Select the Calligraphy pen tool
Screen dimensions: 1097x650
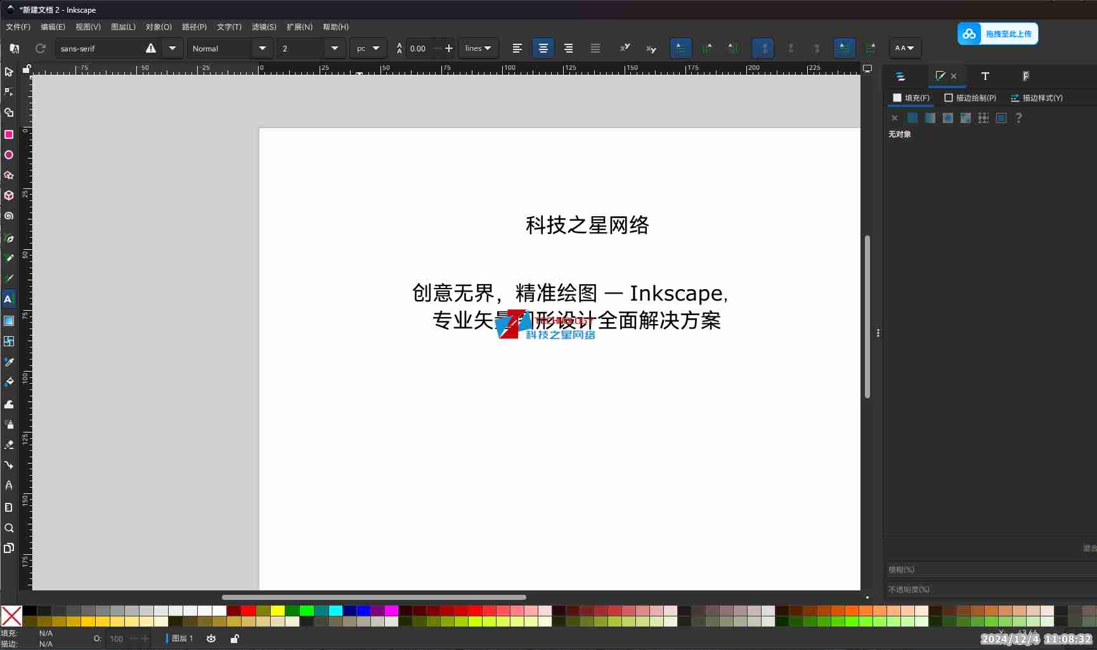9,278
